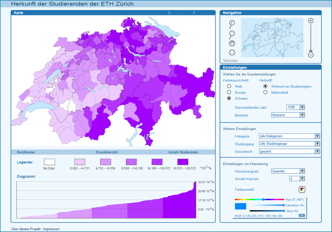Click the Navigation panel header
This screenshot has height=232, width=332.
click(271, 13)
